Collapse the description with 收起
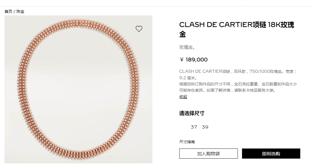Image resolution: width=314 pixels, height=167 pixels. (183, 97)
